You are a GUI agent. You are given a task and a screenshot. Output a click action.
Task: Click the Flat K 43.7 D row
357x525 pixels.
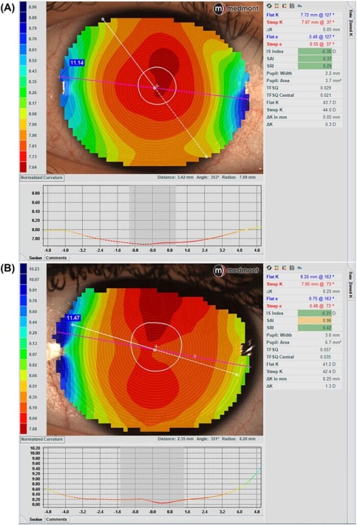304,103
